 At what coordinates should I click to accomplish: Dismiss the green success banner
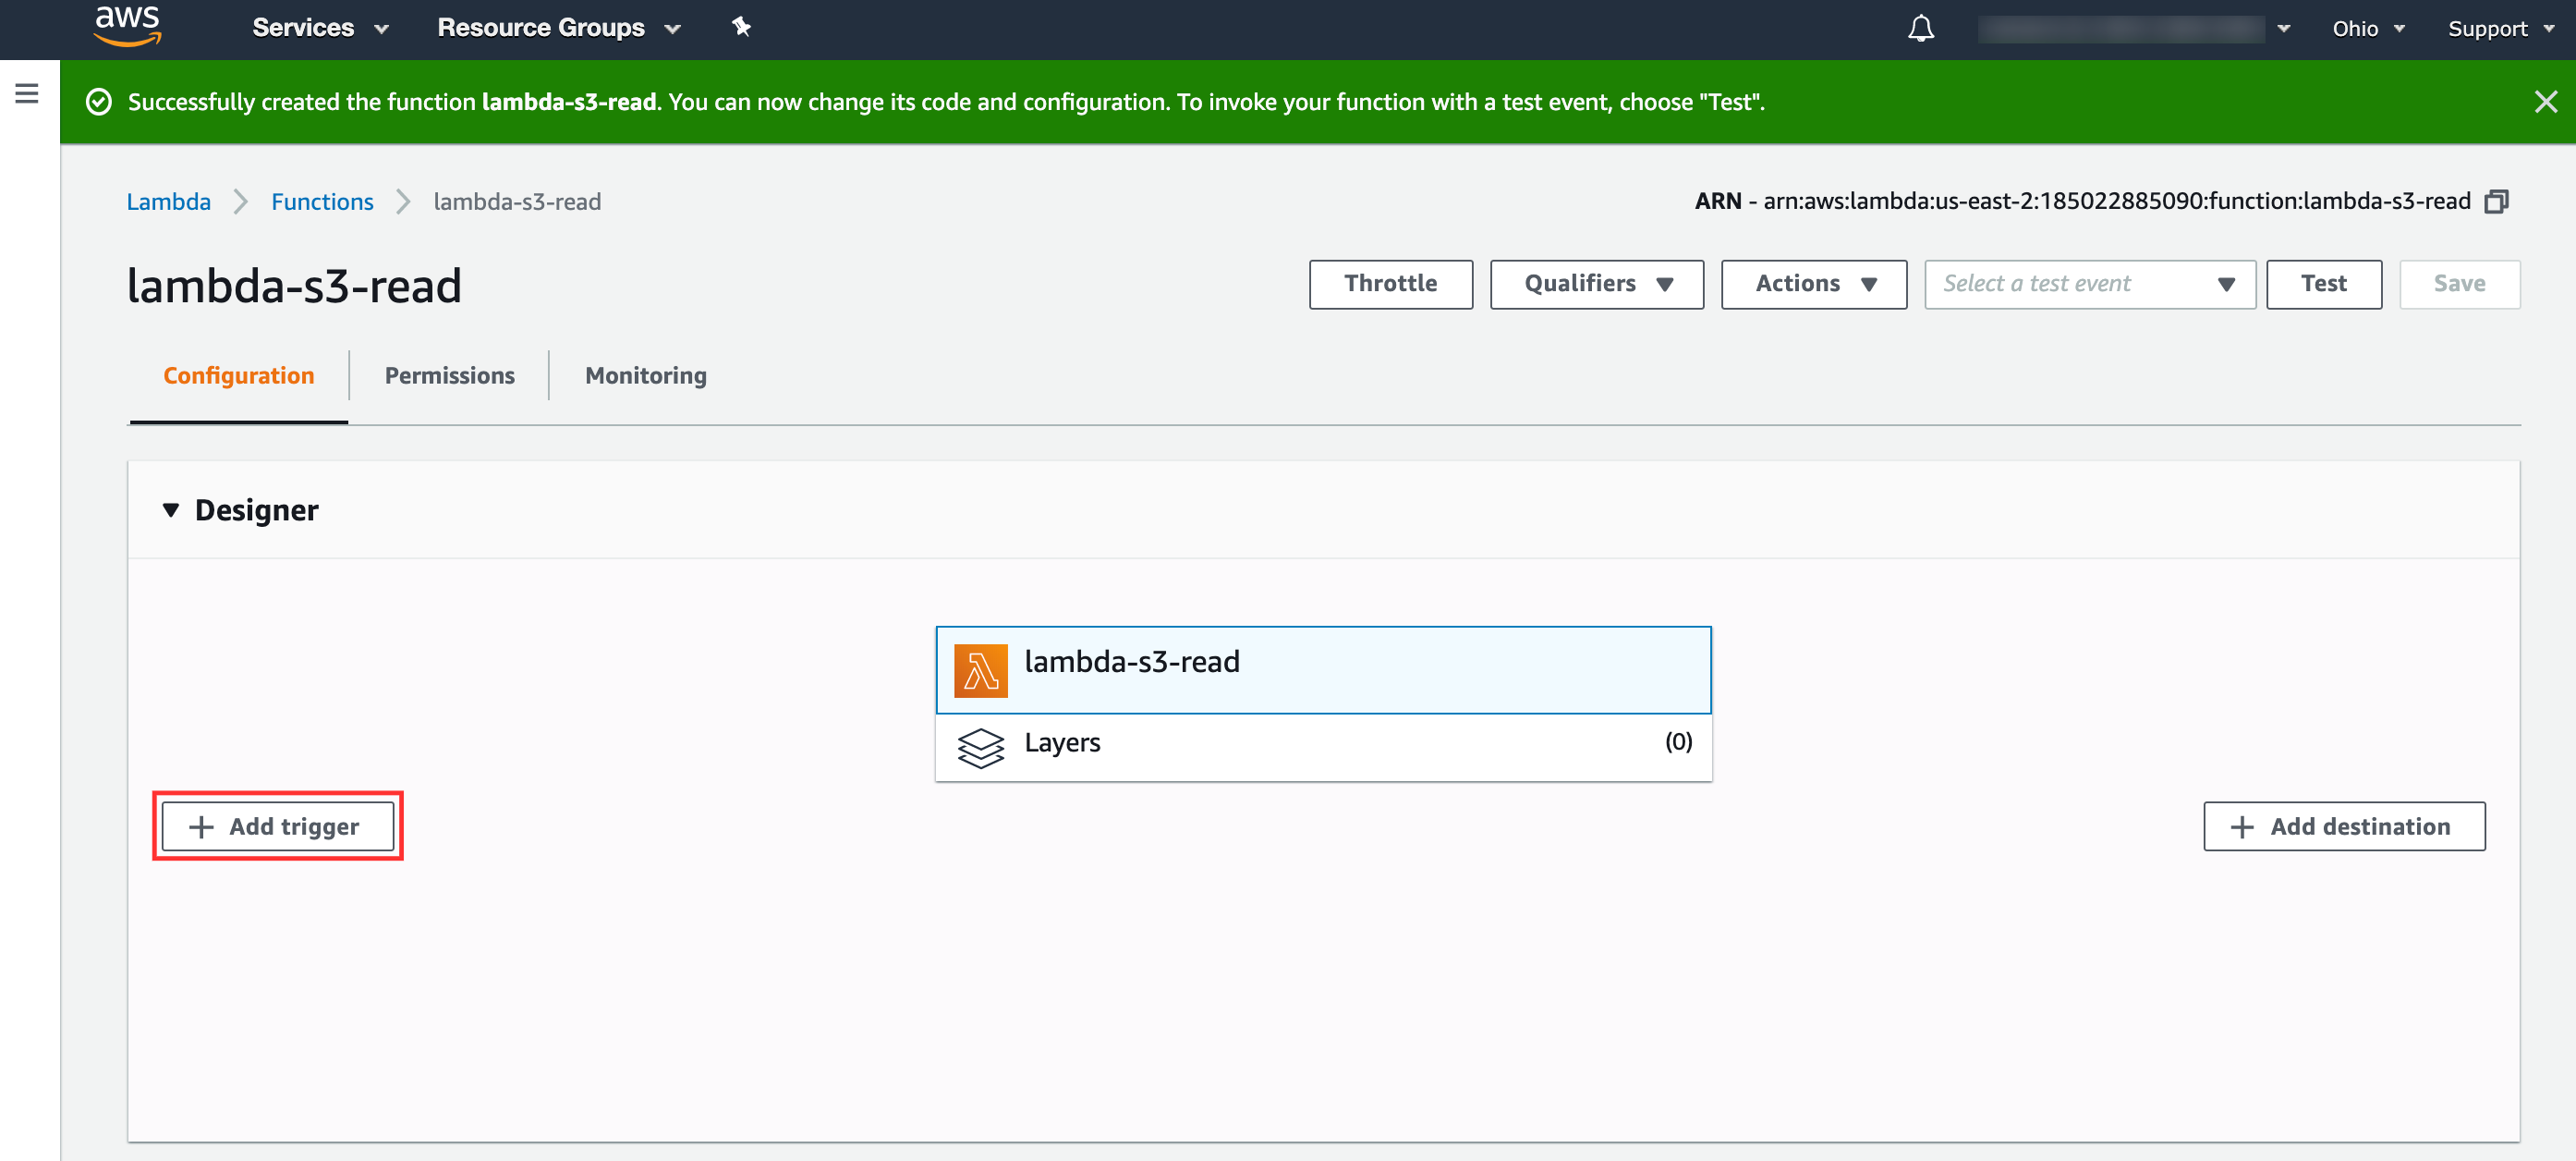pyautogui.click(x=2545, y=102)
